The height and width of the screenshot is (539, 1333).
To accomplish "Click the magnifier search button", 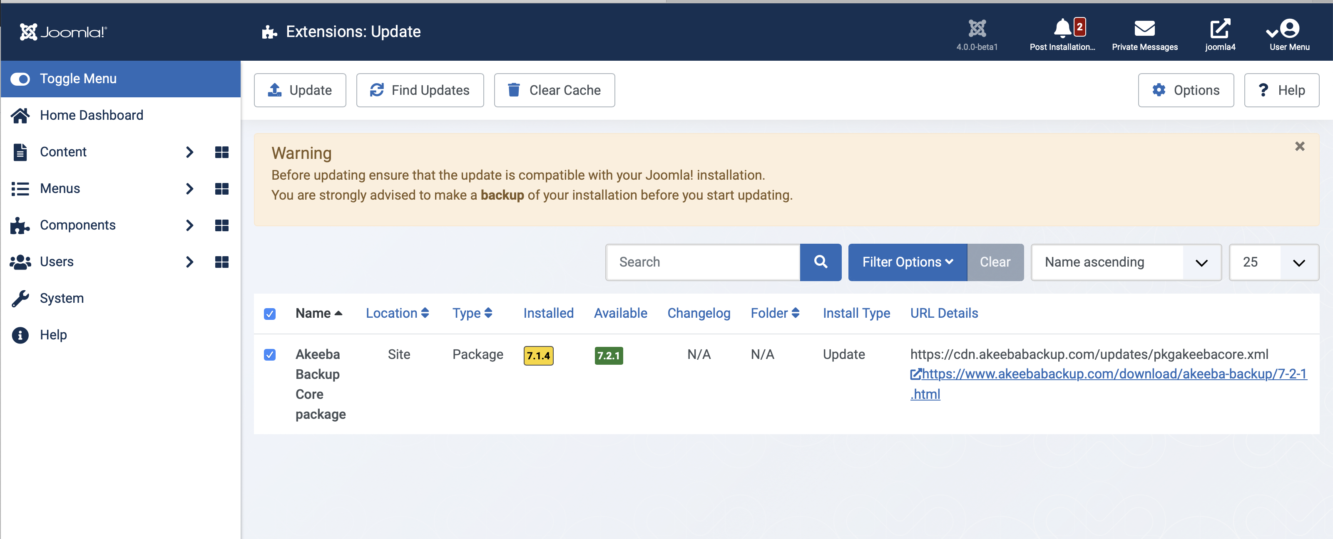I will click(x=820, y=262).
